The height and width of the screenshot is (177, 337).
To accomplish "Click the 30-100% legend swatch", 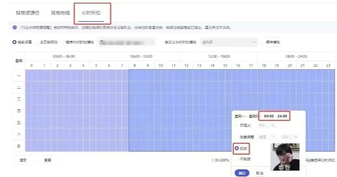I will coord(212,160).
